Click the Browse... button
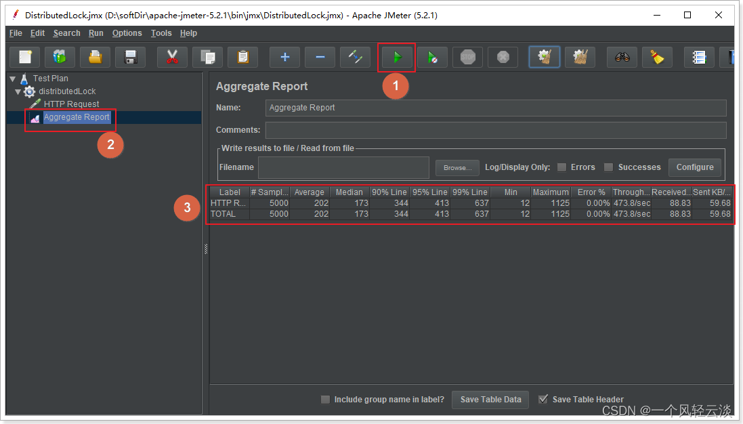 (x=457, y=168)
